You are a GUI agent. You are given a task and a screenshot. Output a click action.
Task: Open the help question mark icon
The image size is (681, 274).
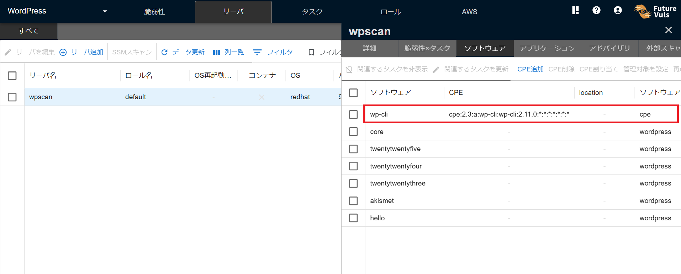(596, 10)
